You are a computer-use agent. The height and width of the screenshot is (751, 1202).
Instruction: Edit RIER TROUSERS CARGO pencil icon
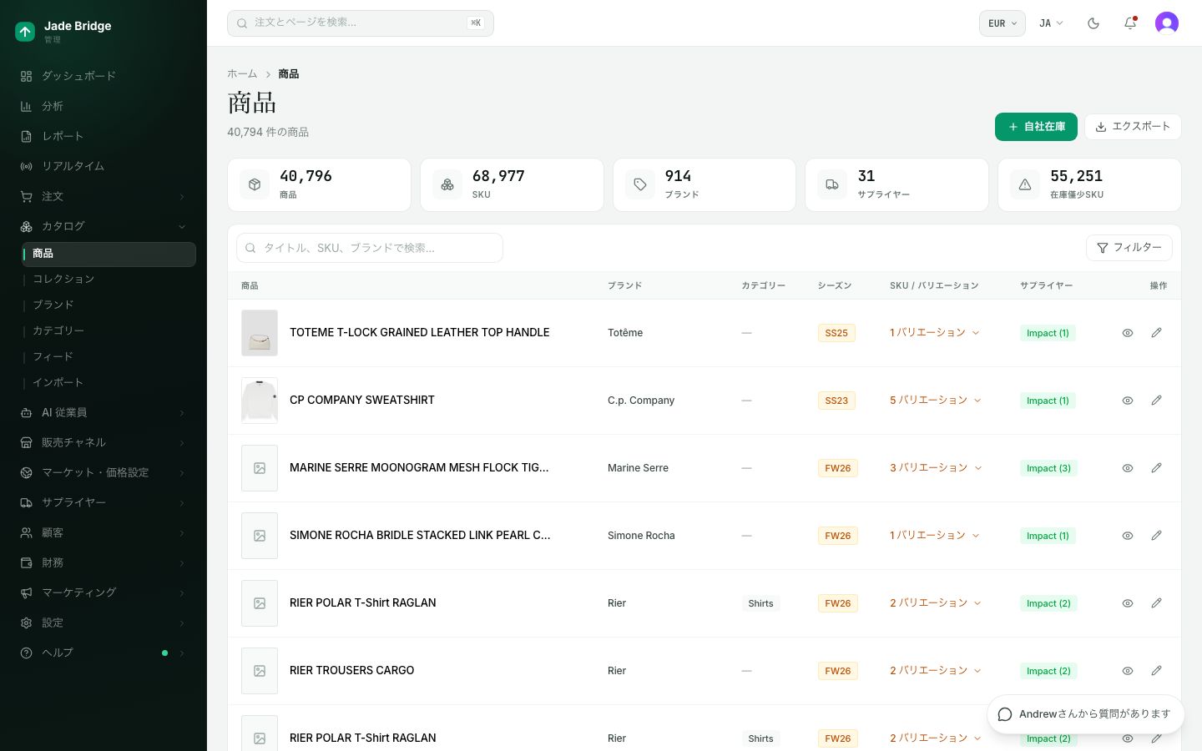point(1156,671)
